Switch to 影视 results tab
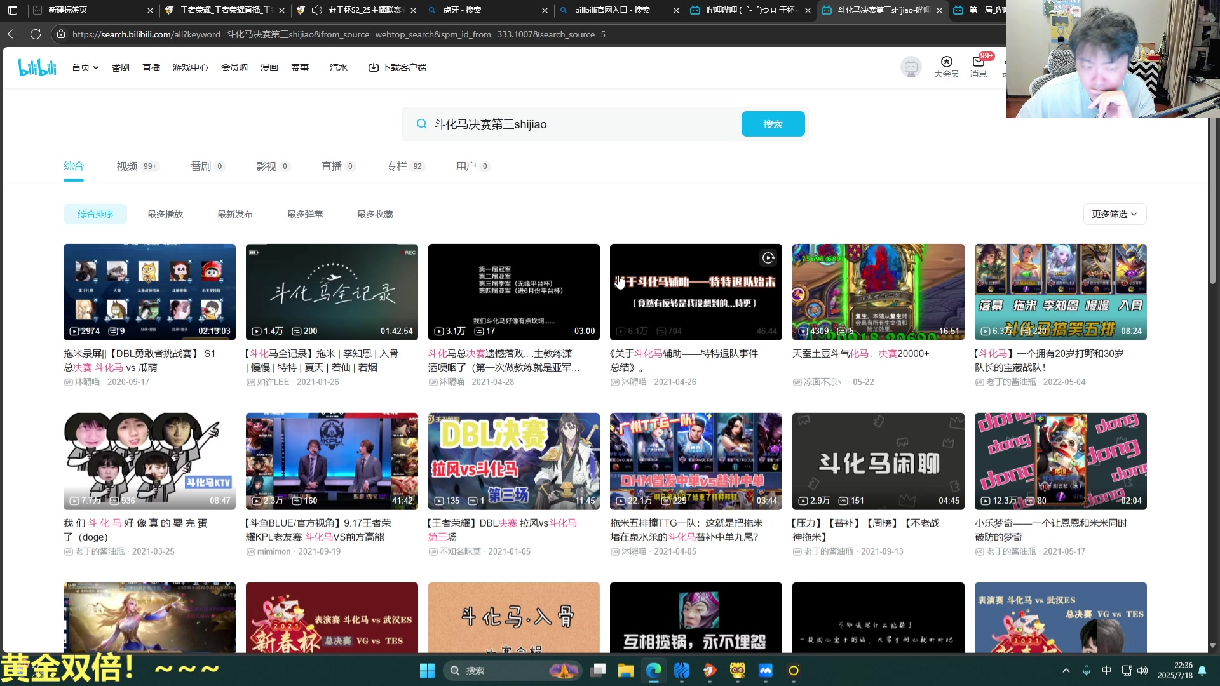 pos(273,166)
